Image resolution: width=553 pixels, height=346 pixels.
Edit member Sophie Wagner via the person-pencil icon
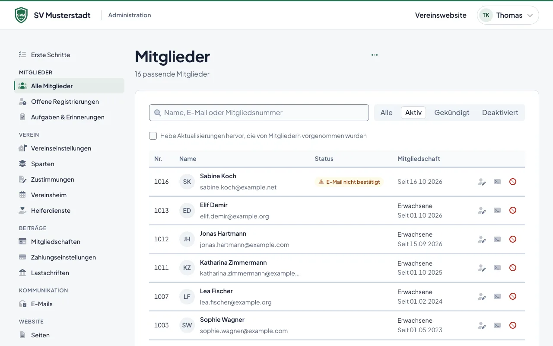point(482,325)
